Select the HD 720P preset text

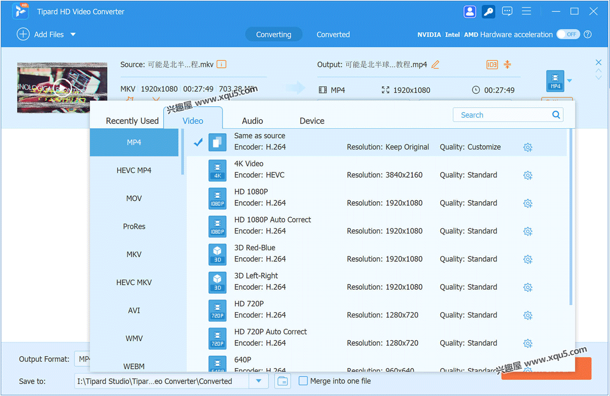coord(249,303)
